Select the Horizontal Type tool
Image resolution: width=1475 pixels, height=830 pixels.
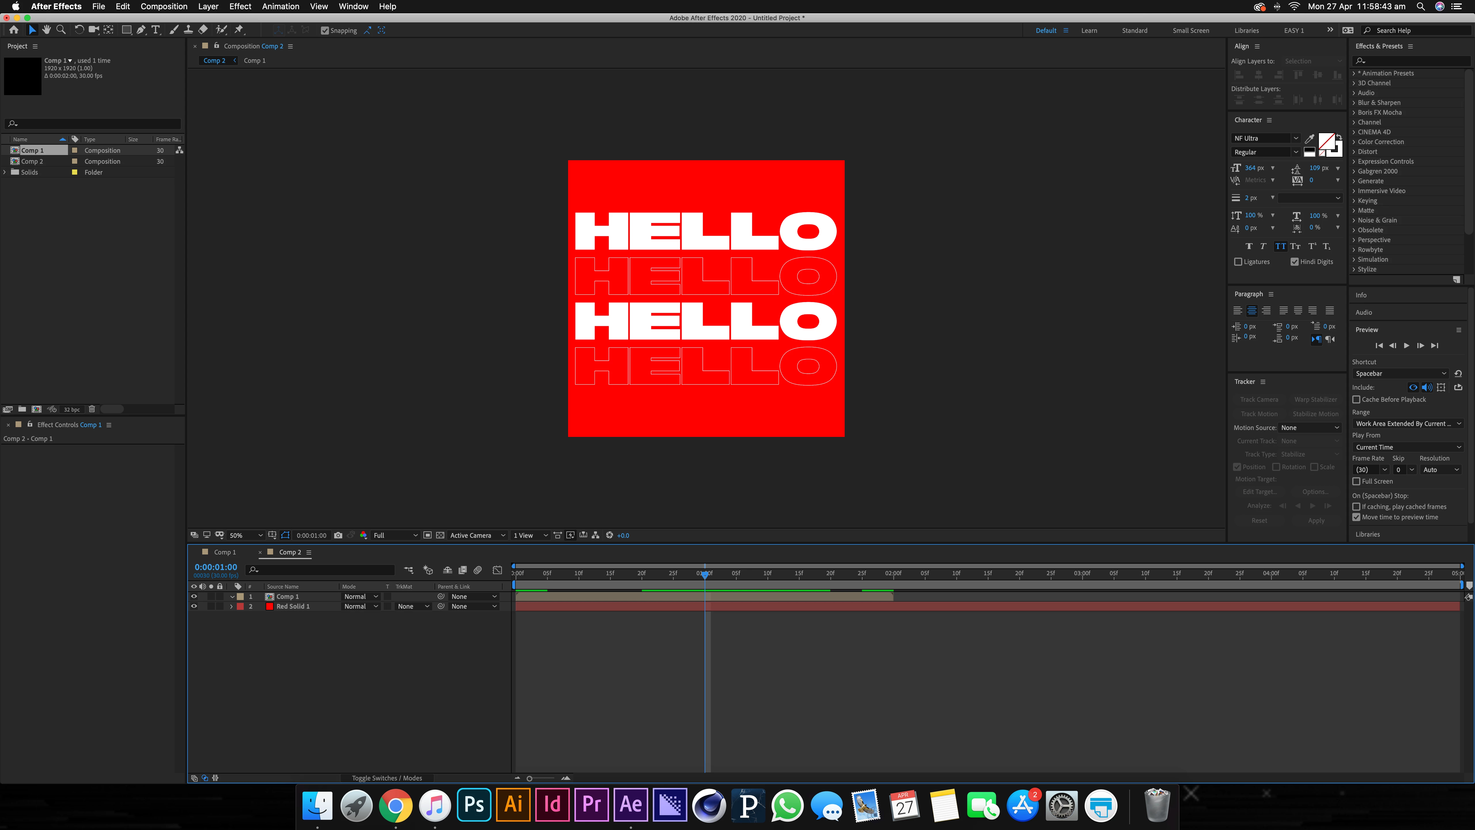tap(155, 30)
